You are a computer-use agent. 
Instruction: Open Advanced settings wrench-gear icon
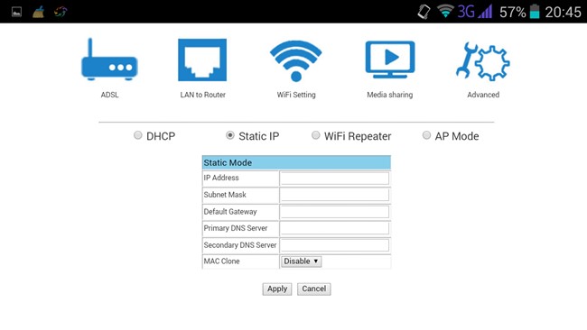click(483, 61)
